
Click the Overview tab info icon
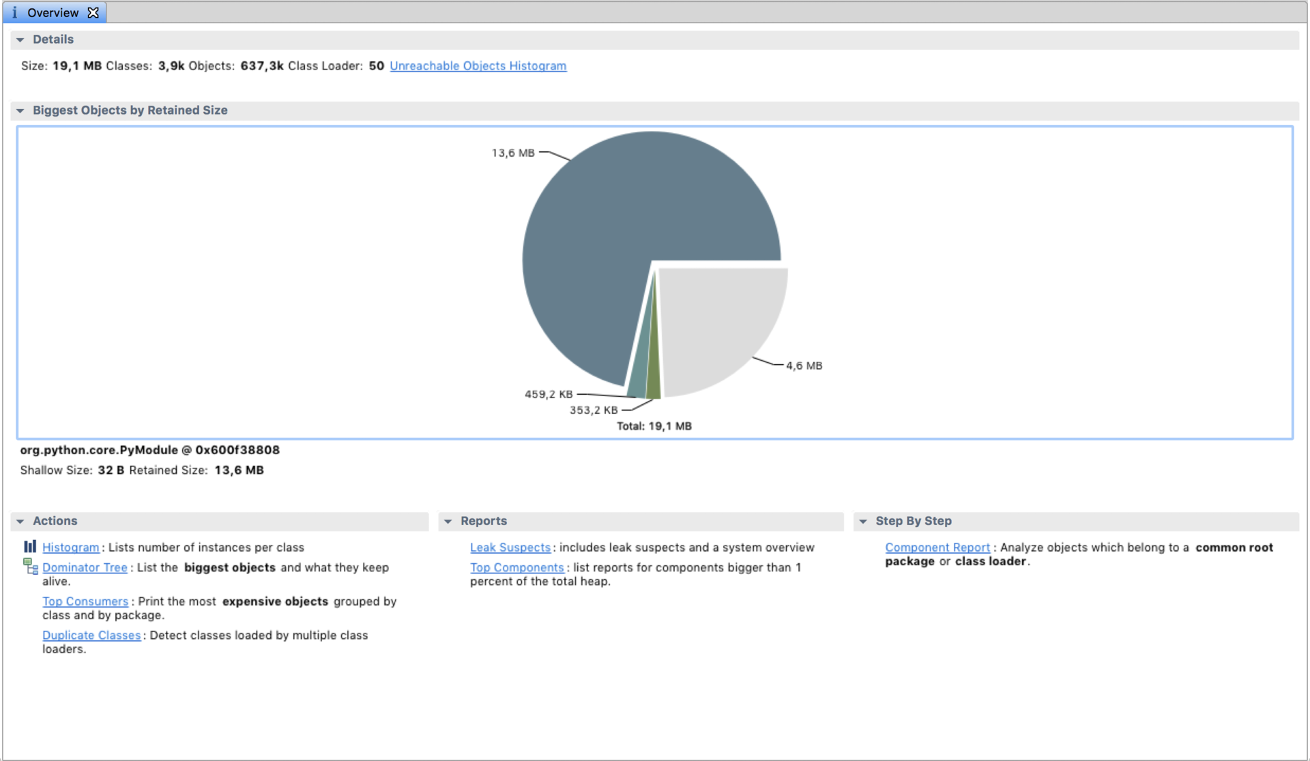tap(14, 12)
